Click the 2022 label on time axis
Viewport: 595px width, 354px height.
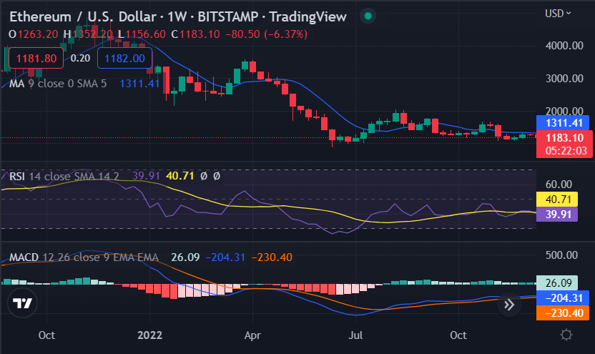click(x=149, y=335)
